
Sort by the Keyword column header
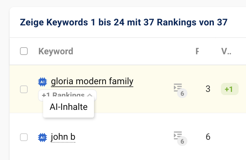pyautogui.click(x=56, y=51)
